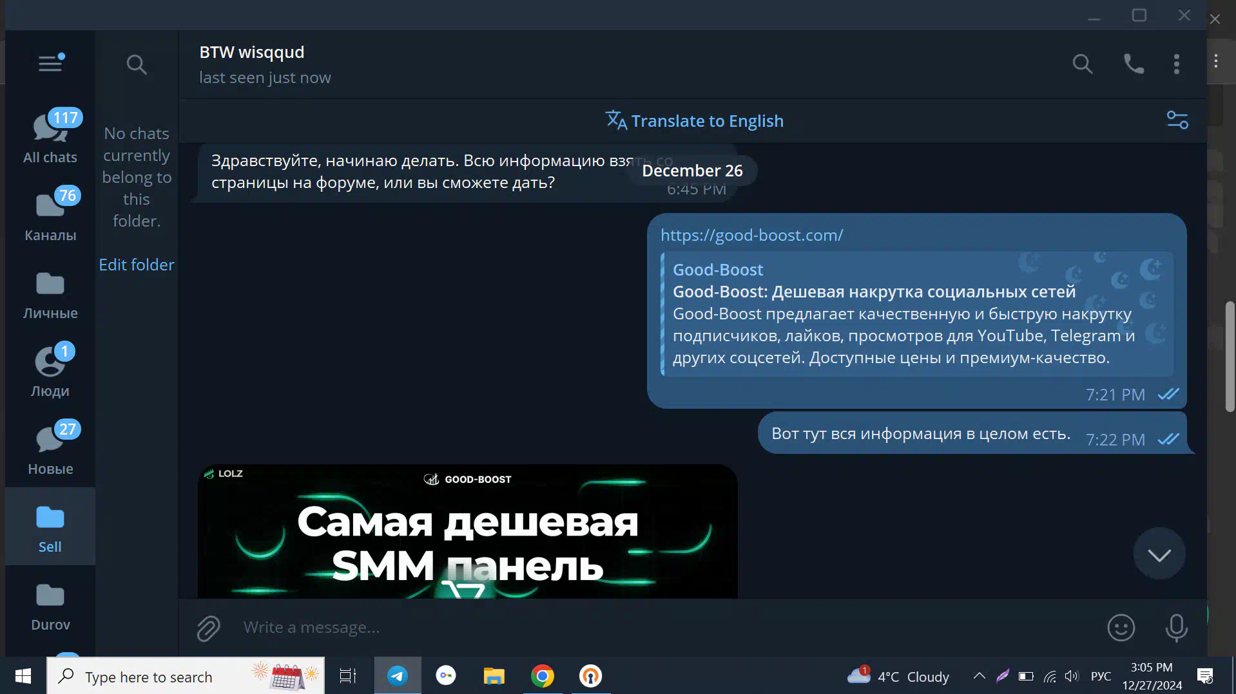Open the Windows notification center icon

click(x=1204, y=676)
